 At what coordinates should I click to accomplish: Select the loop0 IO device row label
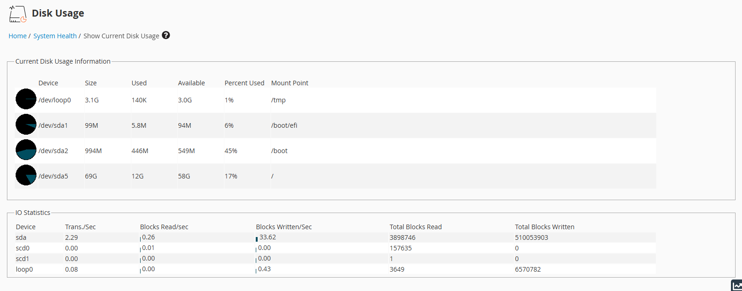(x=24, y=269)
